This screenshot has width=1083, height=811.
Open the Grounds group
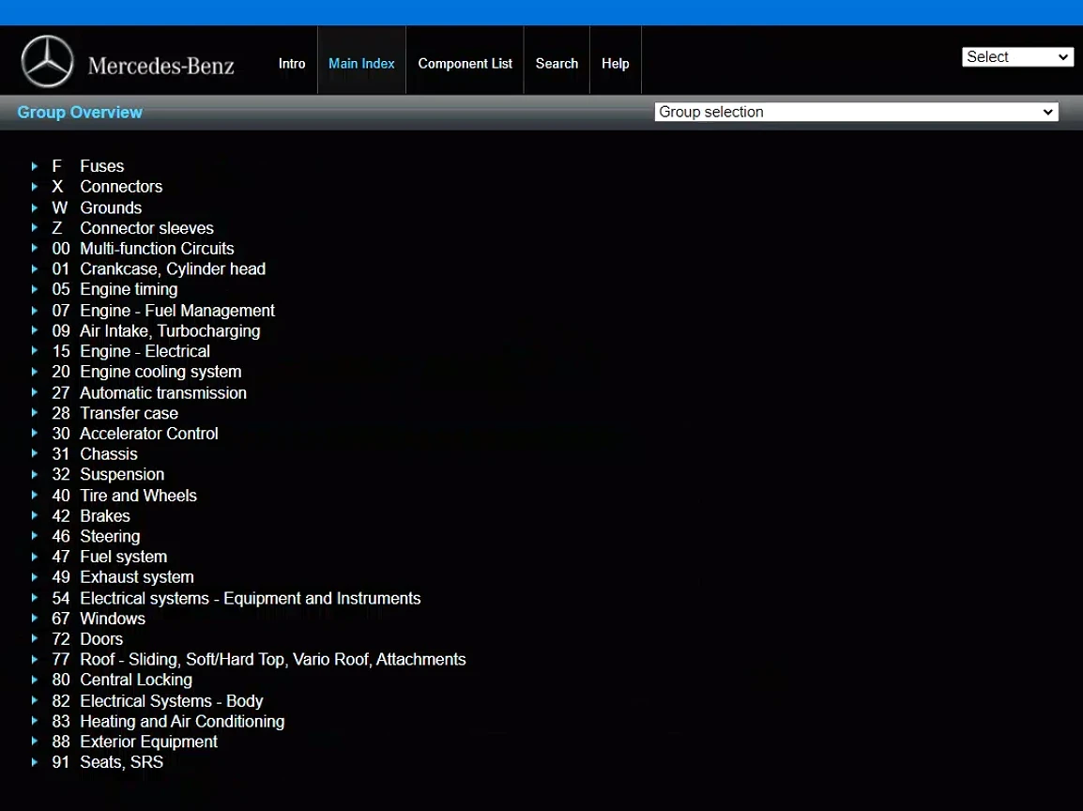coord(111,207)
